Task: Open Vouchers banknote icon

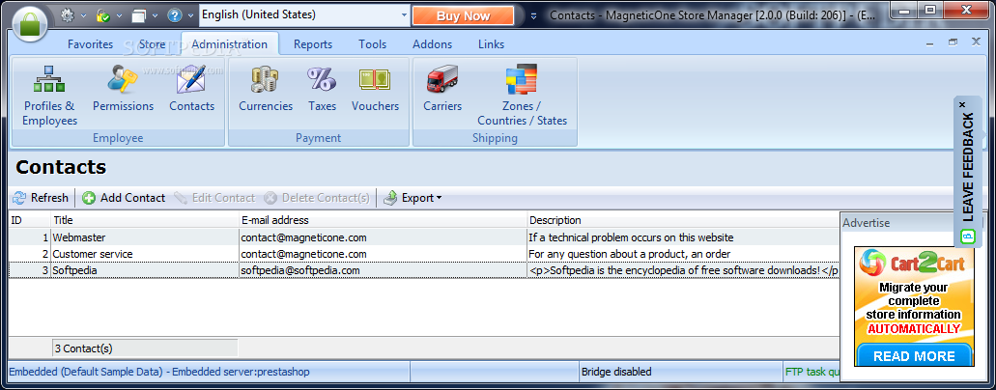Action: (x=376, y=89)
